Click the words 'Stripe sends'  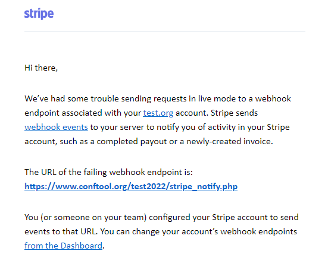[235, 113]
